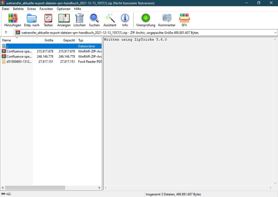278x197 pixels.
Task: Minimize the WinRAR window
Action: pyautogui.click(x=247, y=3)
